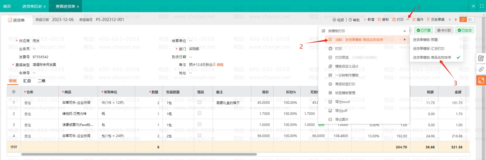Switch to the 汇总 tab
This screenshot has height=160, width=486.
coord(27,81)
